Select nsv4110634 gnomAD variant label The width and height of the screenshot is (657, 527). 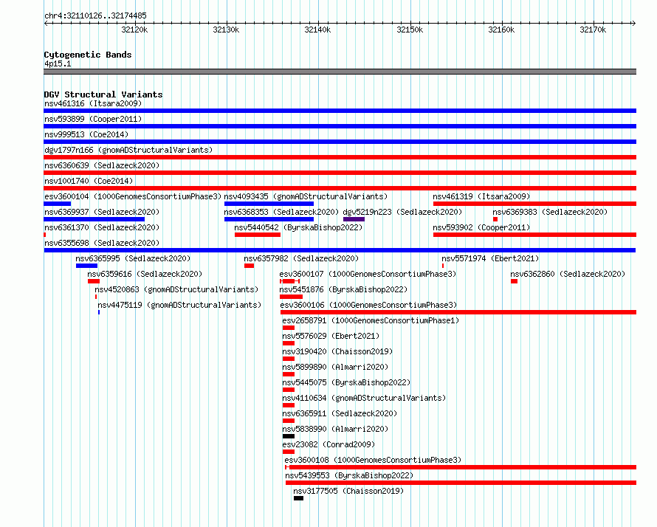[364, 398]
